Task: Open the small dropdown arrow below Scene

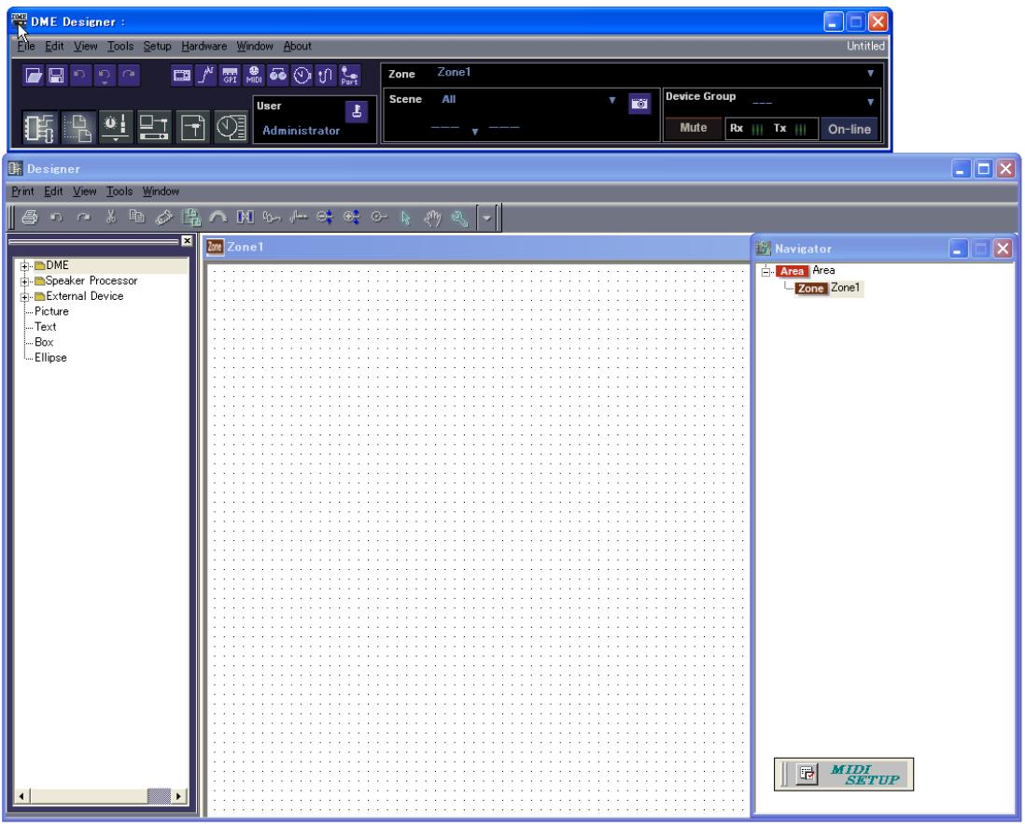Action: pos(474,132)
